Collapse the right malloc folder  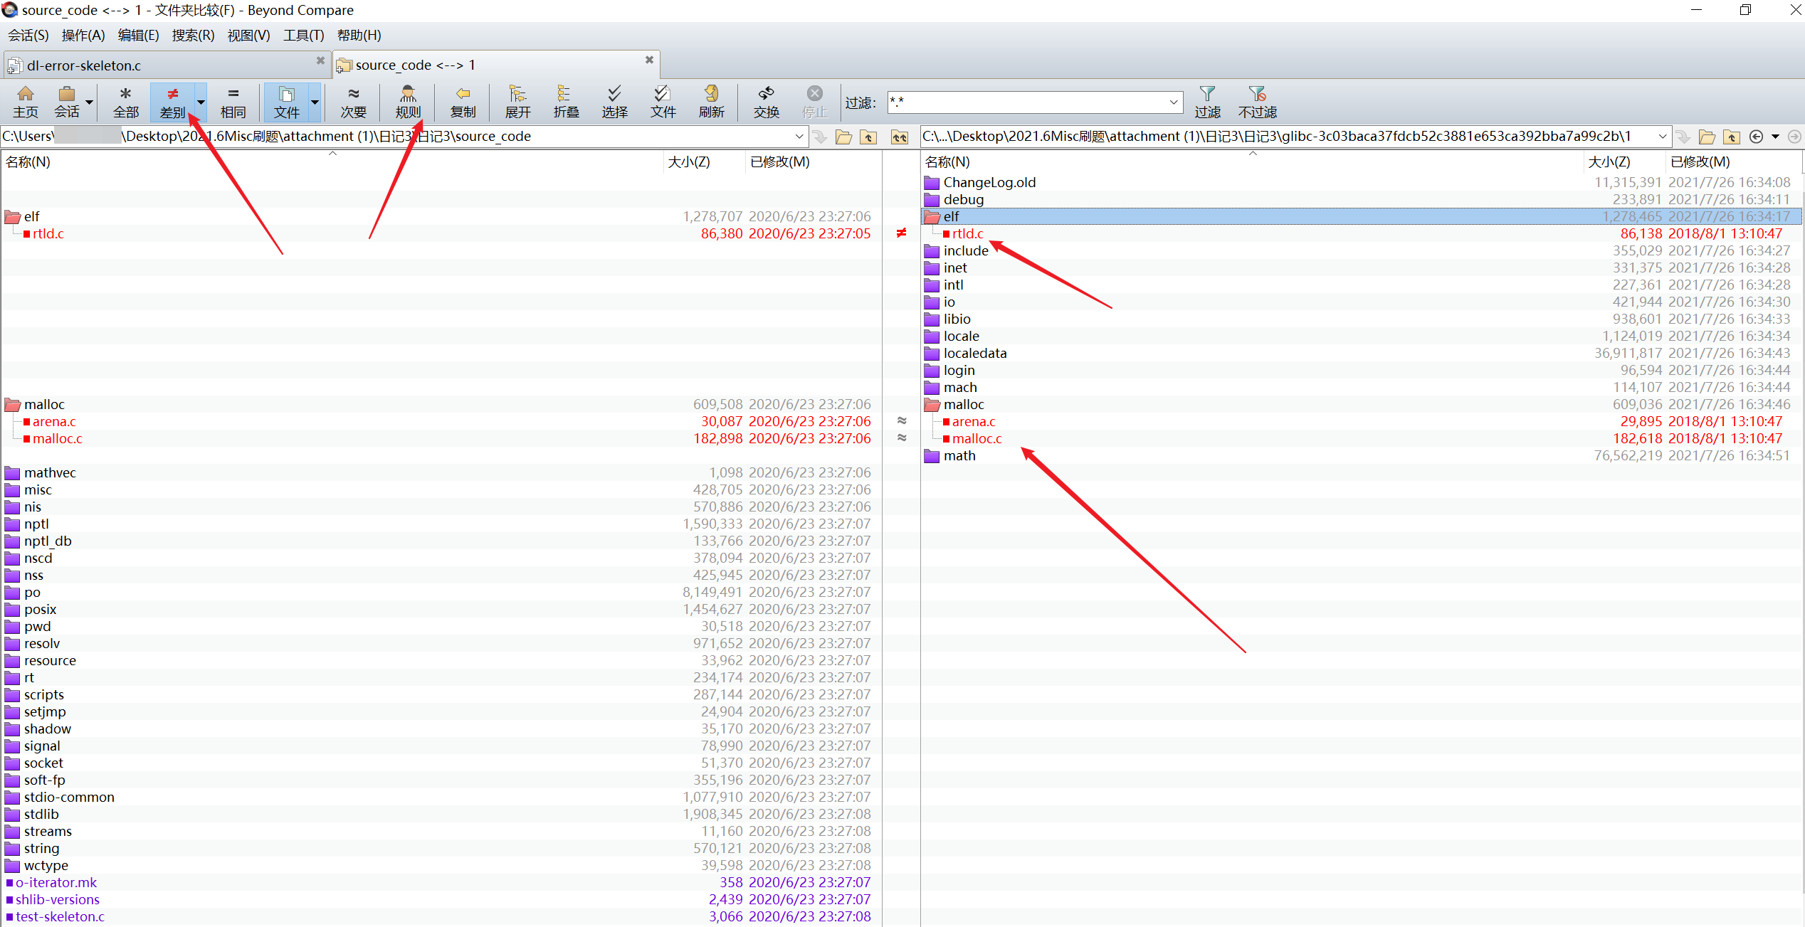coord(932,405)
